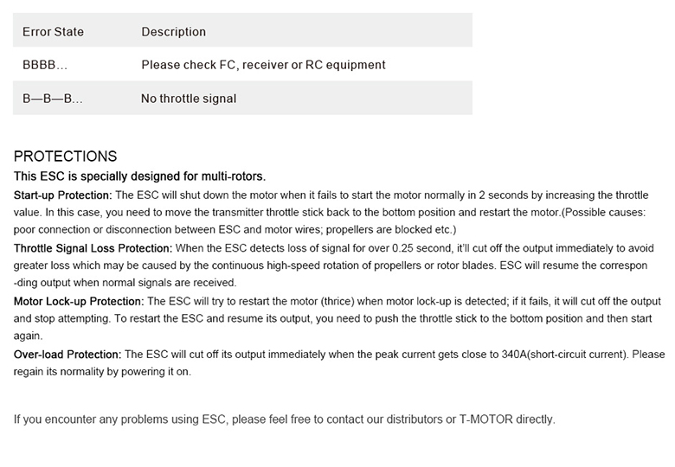Click the "Motor Lock-up Protection:" label
The height and width of the screenshot is (467, 675).
[79, 302]
